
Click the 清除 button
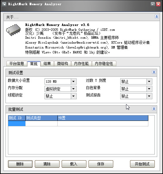[x=47, y=164]
